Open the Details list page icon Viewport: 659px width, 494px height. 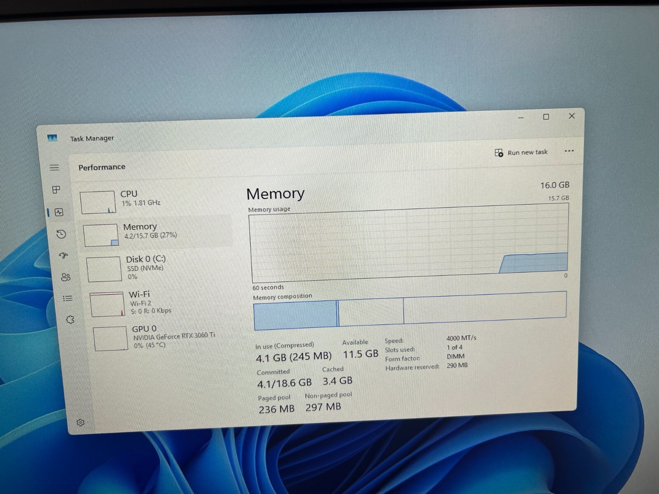(x=68, y=298)
